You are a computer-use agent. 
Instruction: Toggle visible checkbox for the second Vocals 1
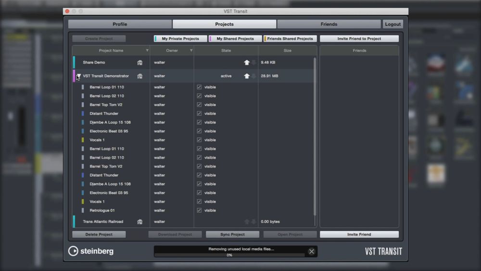point(200,201)
